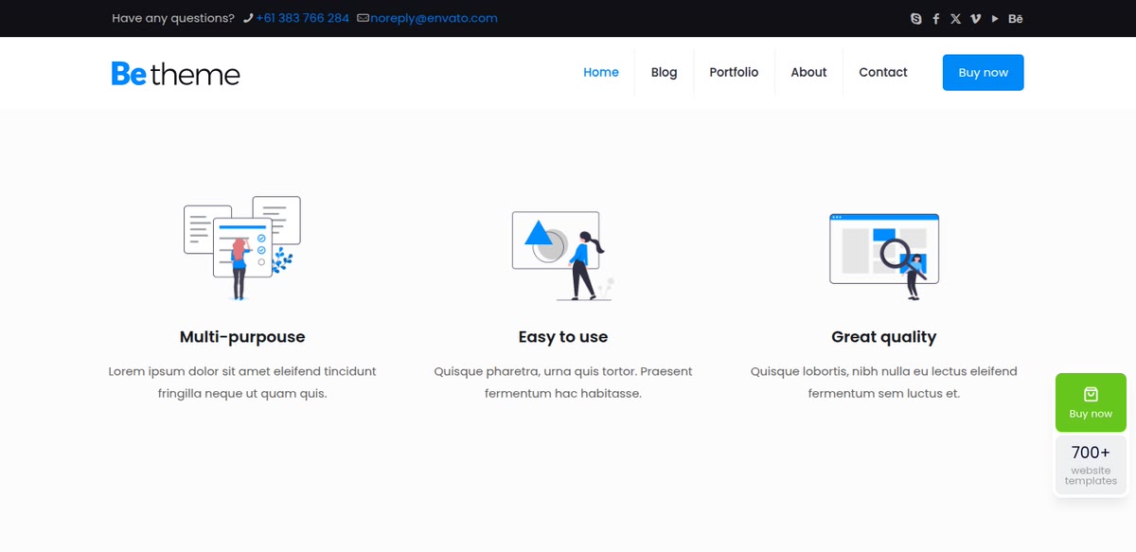
Task: Click the "Quisque lobortis, nibh nulla" paragraph
Action: pyautogui.click(x=884, y=383)
